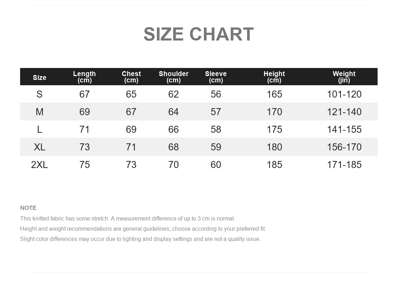Viewport: 397px width, 286px height.
Task: Click the Length (cm) column header
Action: [x=85, y=77]
